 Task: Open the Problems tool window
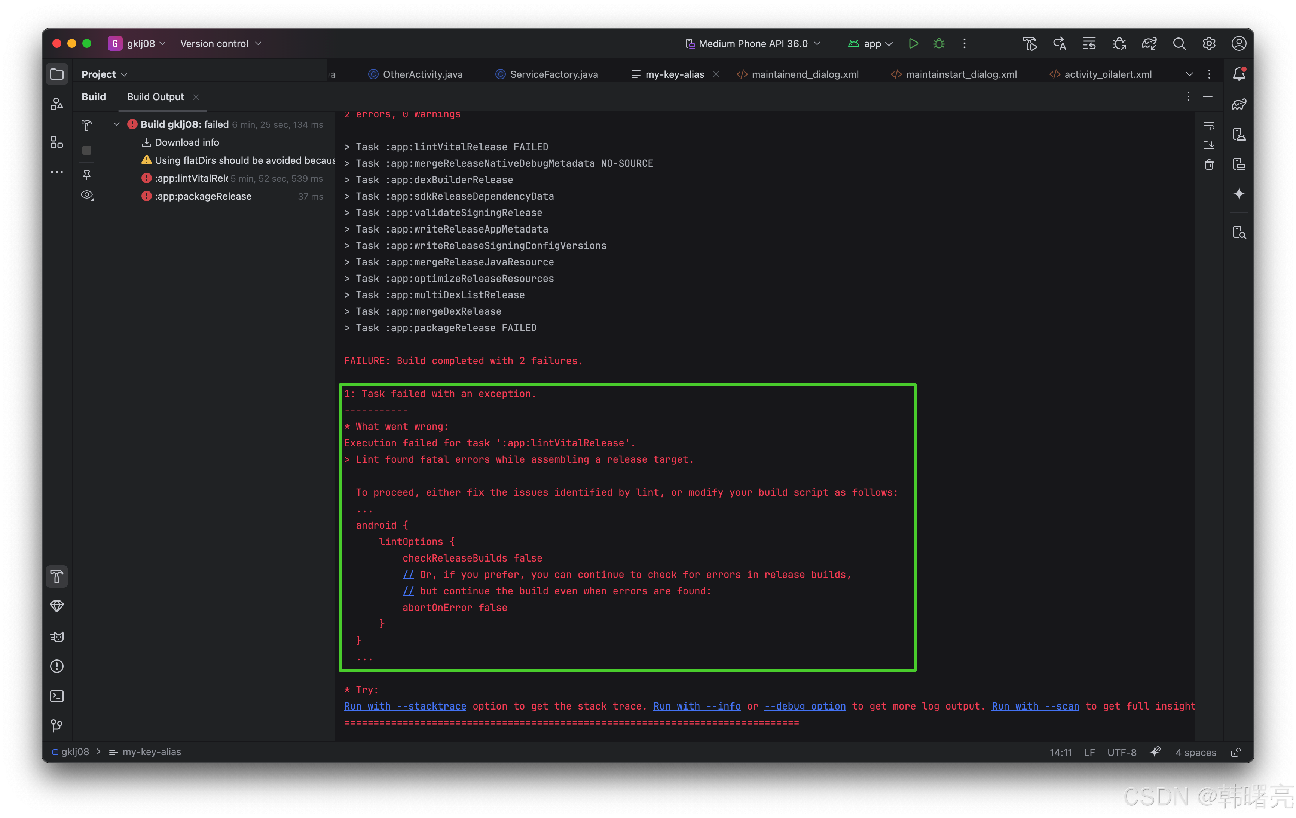point(56,666)
